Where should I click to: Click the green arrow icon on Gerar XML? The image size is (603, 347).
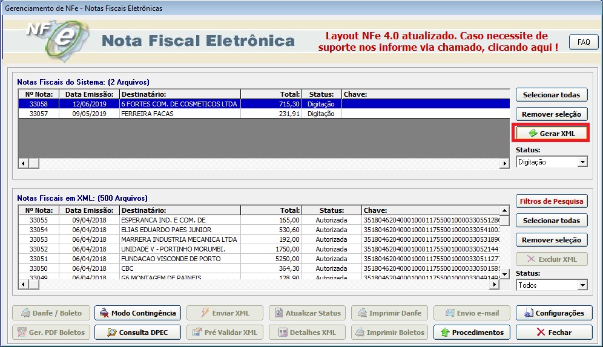coord(533,133)
